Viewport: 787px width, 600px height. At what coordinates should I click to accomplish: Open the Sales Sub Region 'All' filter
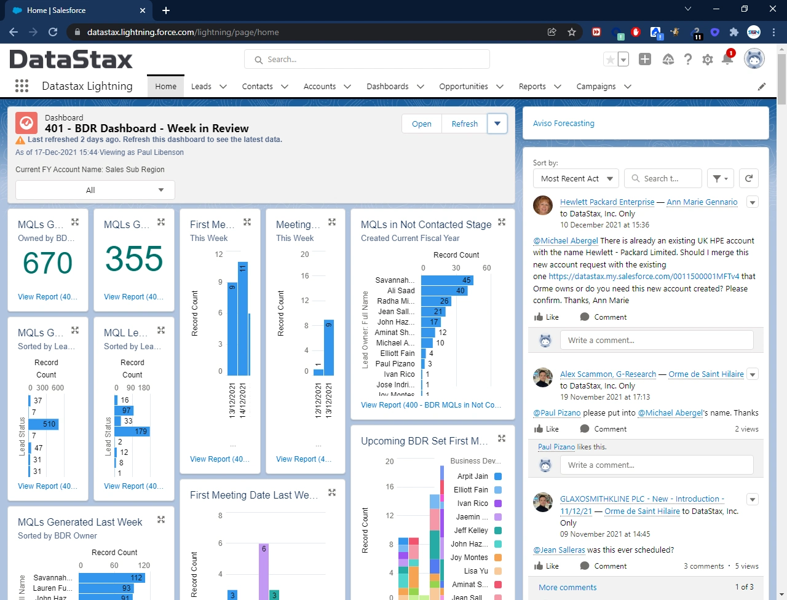point(95,190)
